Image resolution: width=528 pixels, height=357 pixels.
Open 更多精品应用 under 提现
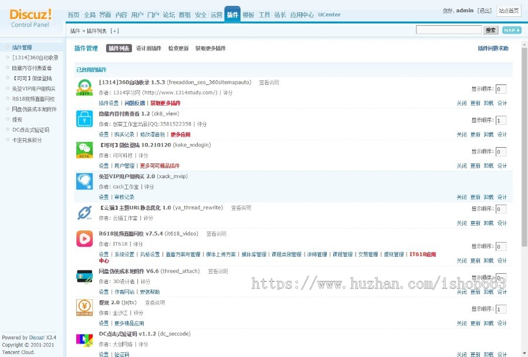click(129, 324)
